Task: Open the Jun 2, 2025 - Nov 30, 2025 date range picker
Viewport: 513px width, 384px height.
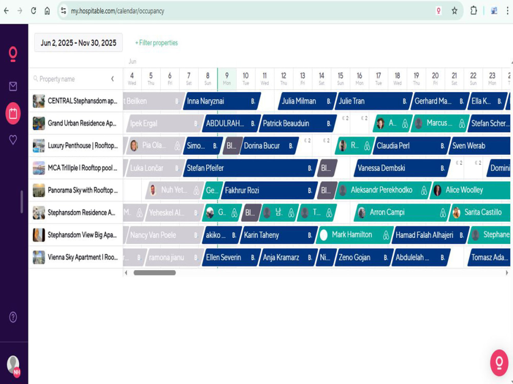Action: click(78, 43)
